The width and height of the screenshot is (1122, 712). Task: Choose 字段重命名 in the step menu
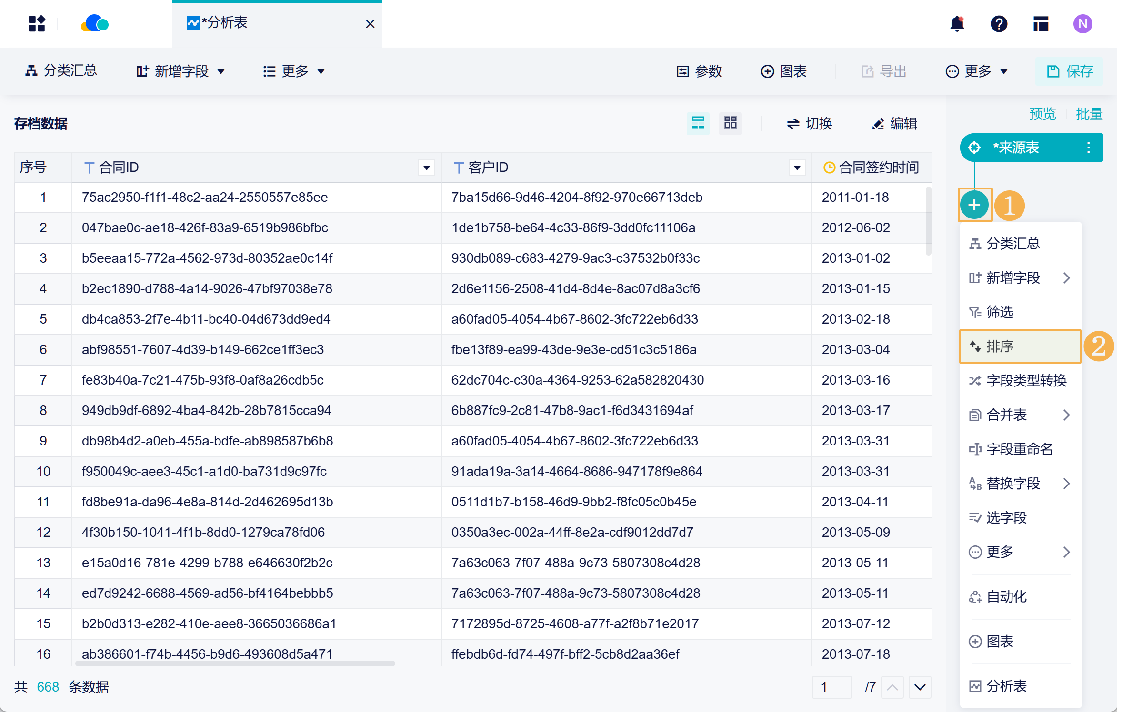click(1021, 449)
